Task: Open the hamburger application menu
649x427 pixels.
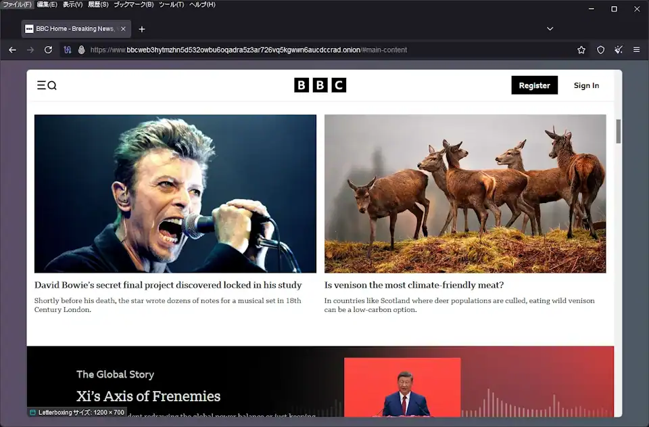Action: point(636,49)
